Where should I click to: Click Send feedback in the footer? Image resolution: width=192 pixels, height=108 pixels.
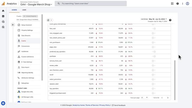coord(119,105)
